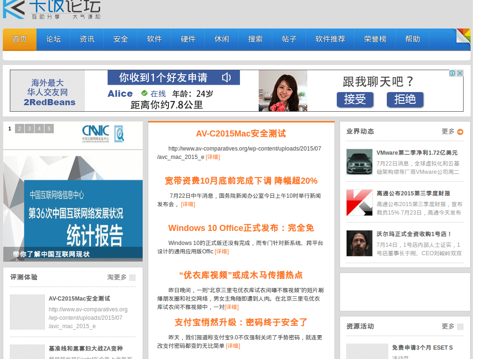
Task: Switch slideshow to slide 5
Action: click(x=49, y=129)
